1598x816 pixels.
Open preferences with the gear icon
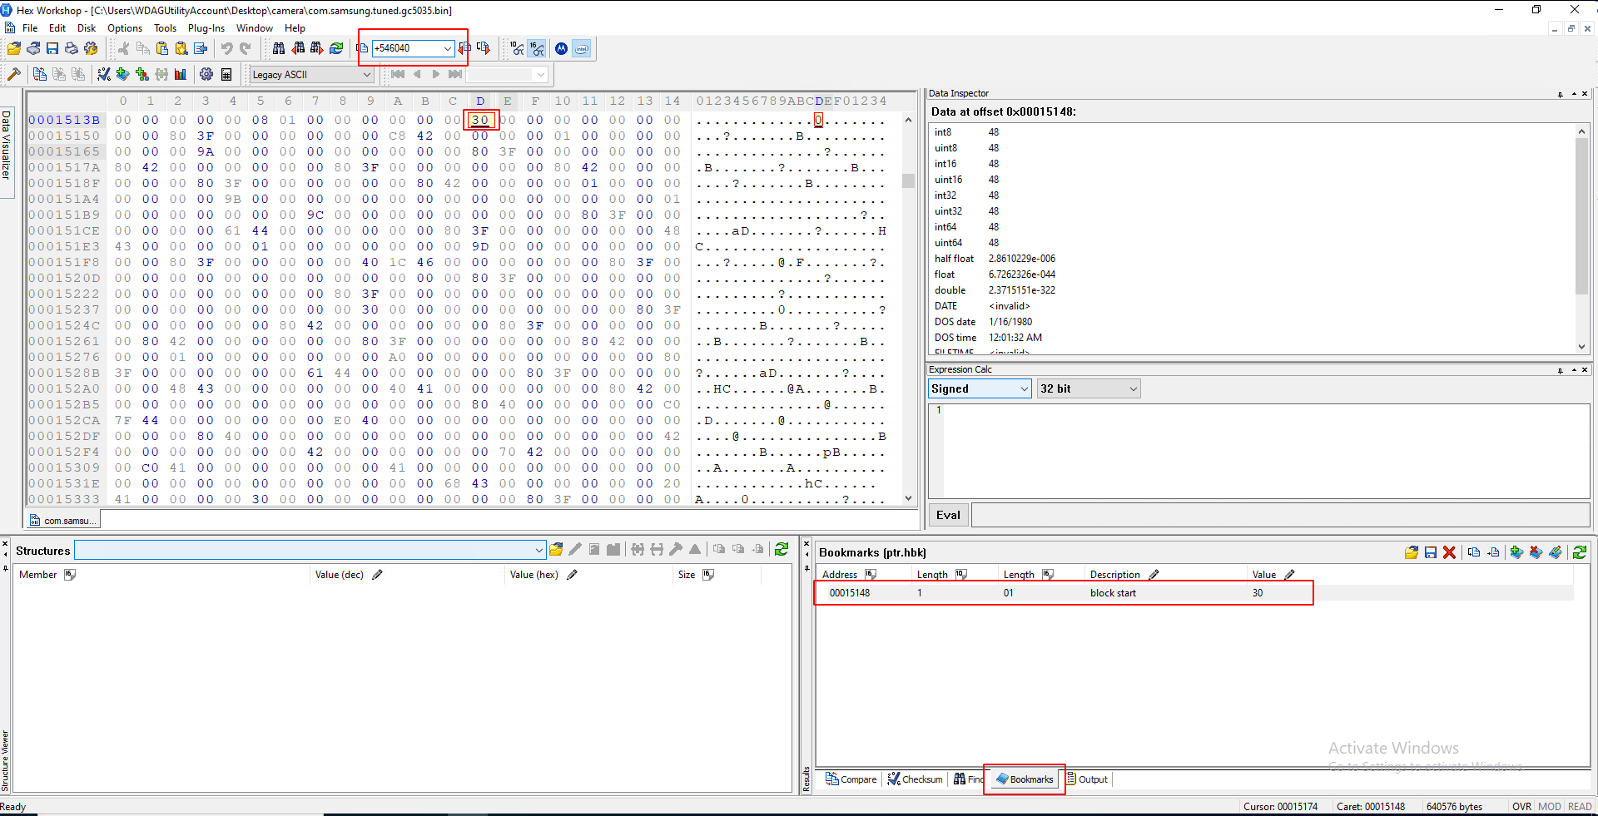[206, 74]
